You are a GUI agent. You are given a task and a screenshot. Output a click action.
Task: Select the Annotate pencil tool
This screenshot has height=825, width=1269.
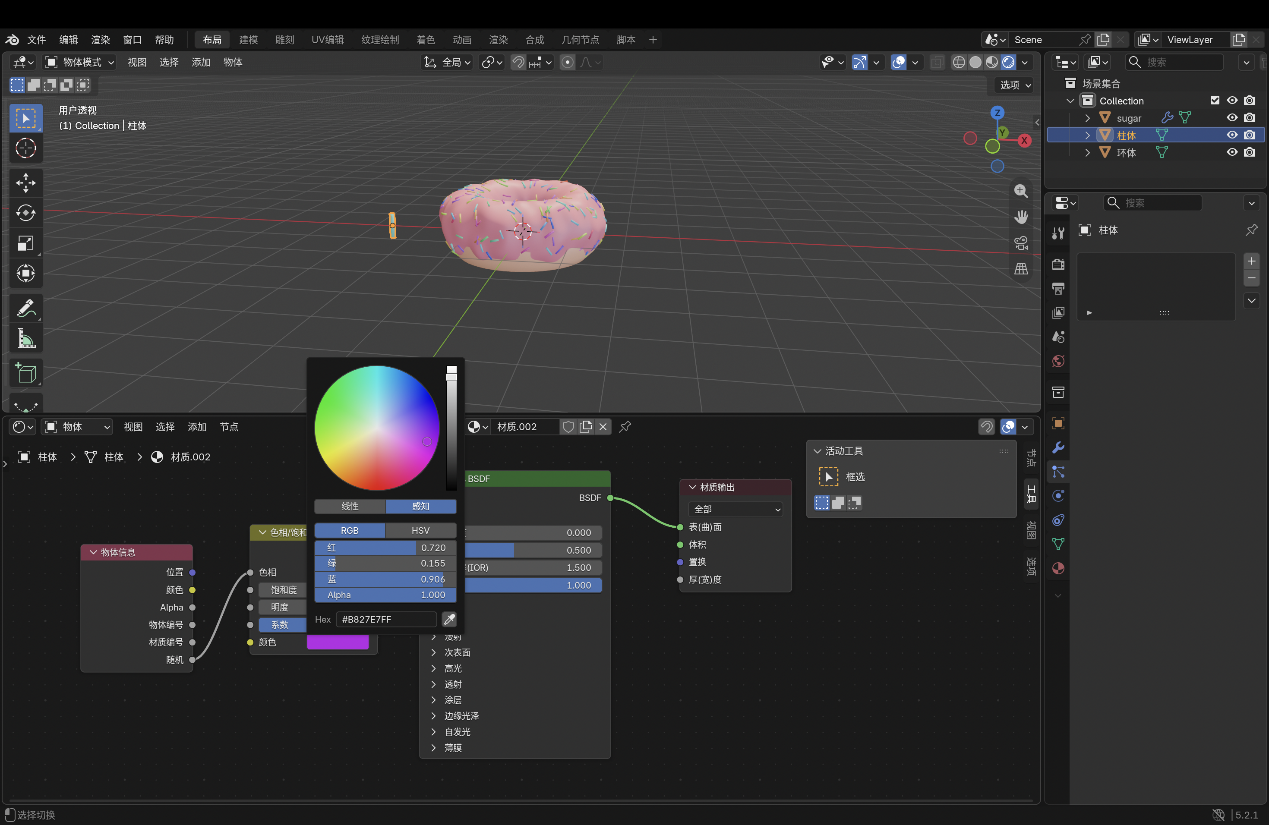tap(25, 308)
